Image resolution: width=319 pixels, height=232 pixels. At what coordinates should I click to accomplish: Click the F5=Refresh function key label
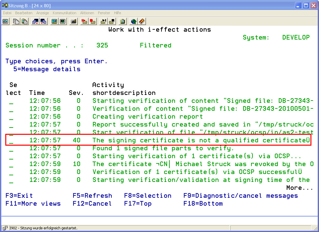[92, 196]
